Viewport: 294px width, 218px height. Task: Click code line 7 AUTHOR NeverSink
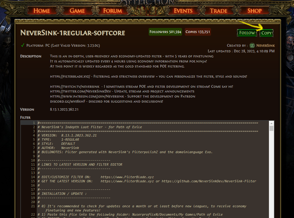coord(58,148)
